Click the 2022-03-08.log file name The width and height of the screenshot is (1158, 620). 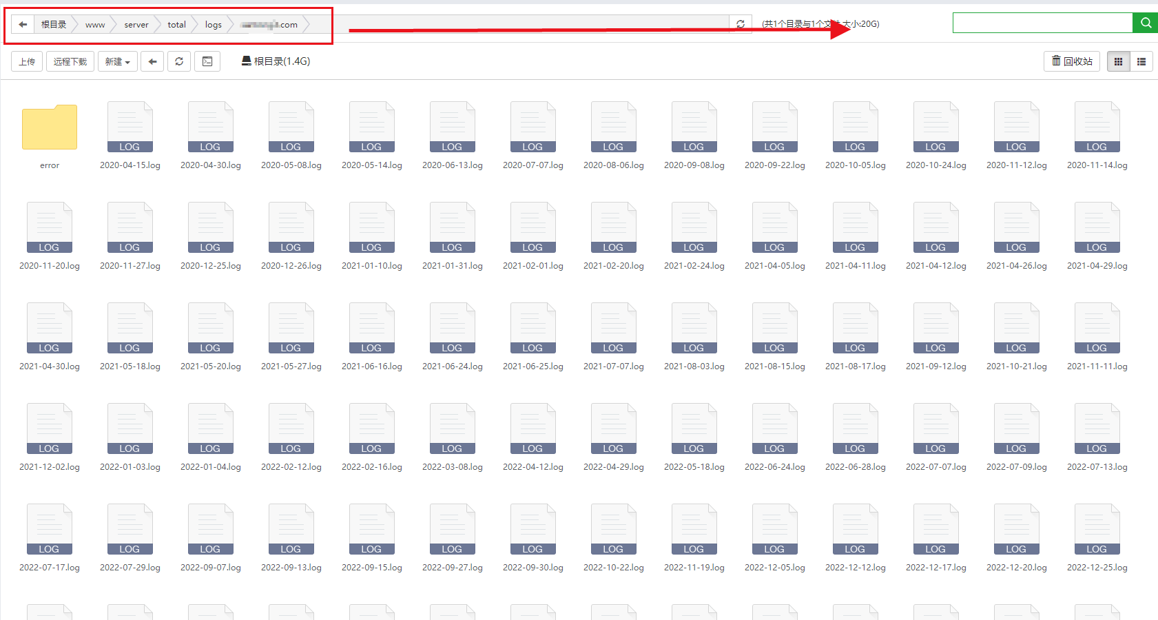[x=453, y=467]
